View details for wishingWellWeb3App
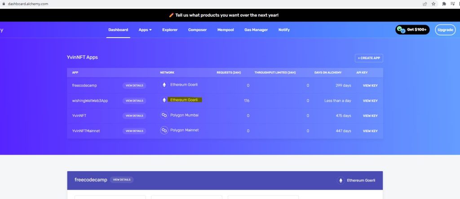The height and width of the screenshot is (199, 460). [134, 100]
